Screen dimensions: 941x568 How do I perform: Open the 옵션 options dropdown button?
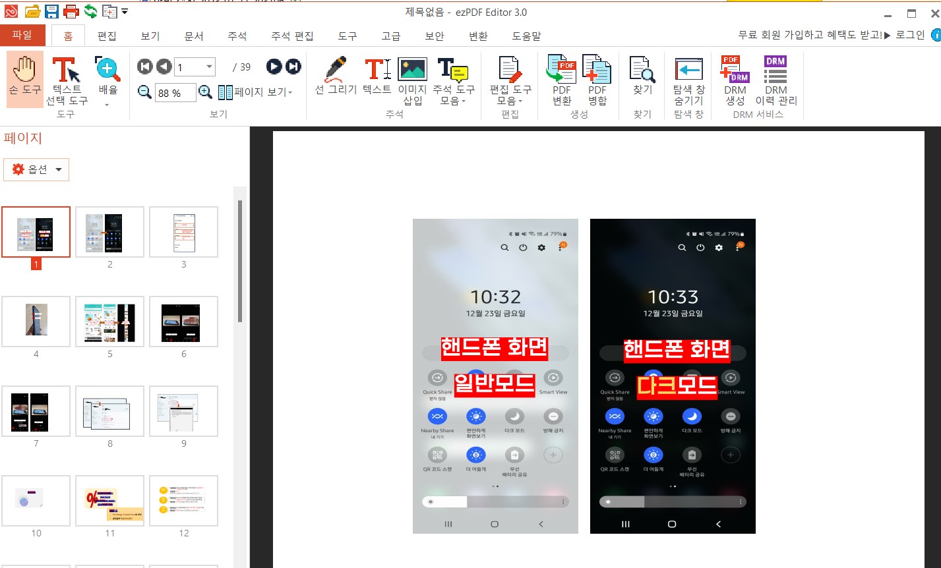click(x=36, y=169)
